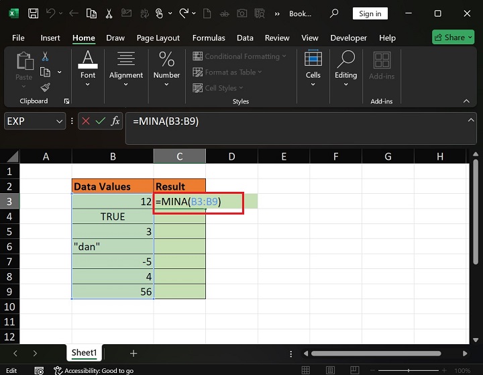Open the Macro recording status bar icon
483x375 pixels.
[x=40, y=370]
